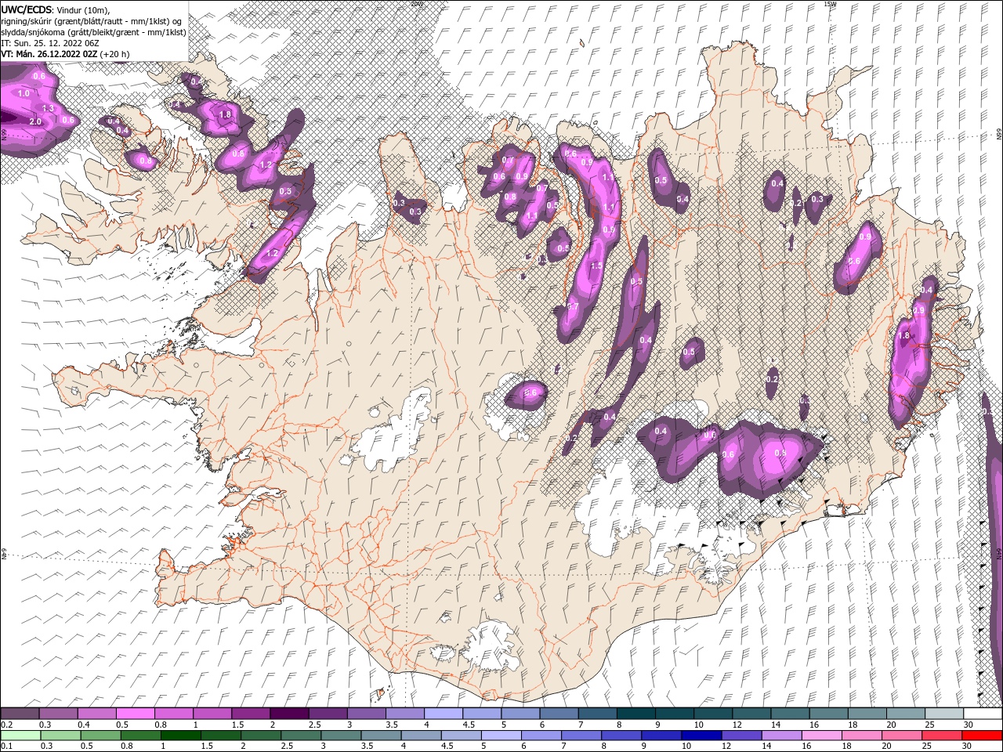Click the pale green 0.1 swatch in lower legend row
The height and width of the screenshot is (752, 1003).
(x=20, y=736)
